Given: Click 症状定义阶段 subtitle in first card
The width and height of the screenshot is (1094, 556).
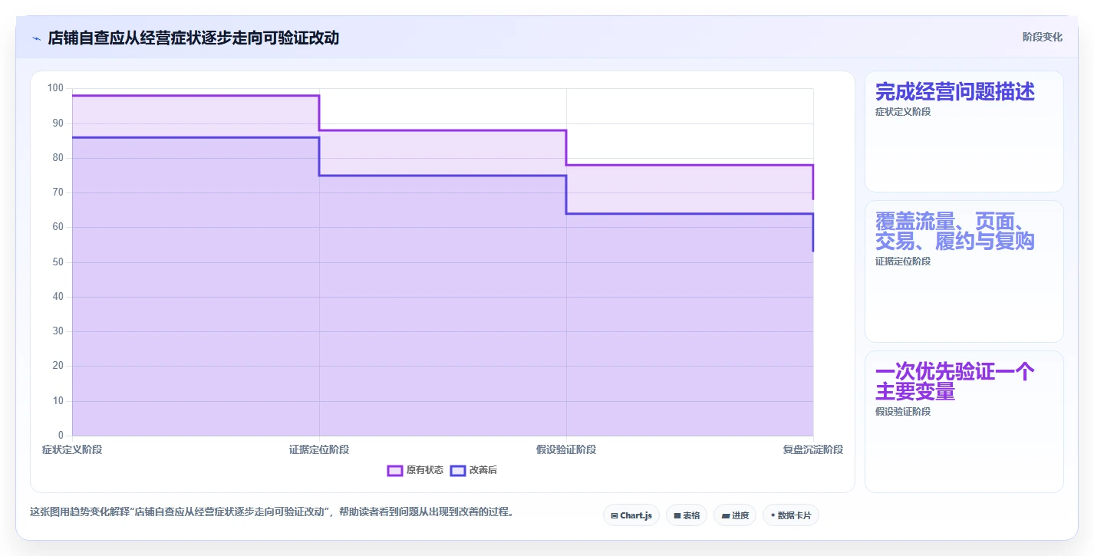Looking at the screenshot, I should pos(903,112).
